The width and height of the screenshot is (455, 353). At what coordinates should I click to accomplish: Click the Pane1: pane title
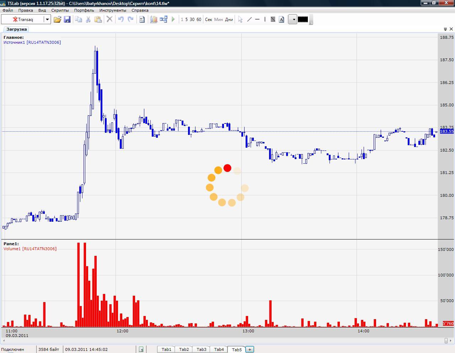(11, 244)
